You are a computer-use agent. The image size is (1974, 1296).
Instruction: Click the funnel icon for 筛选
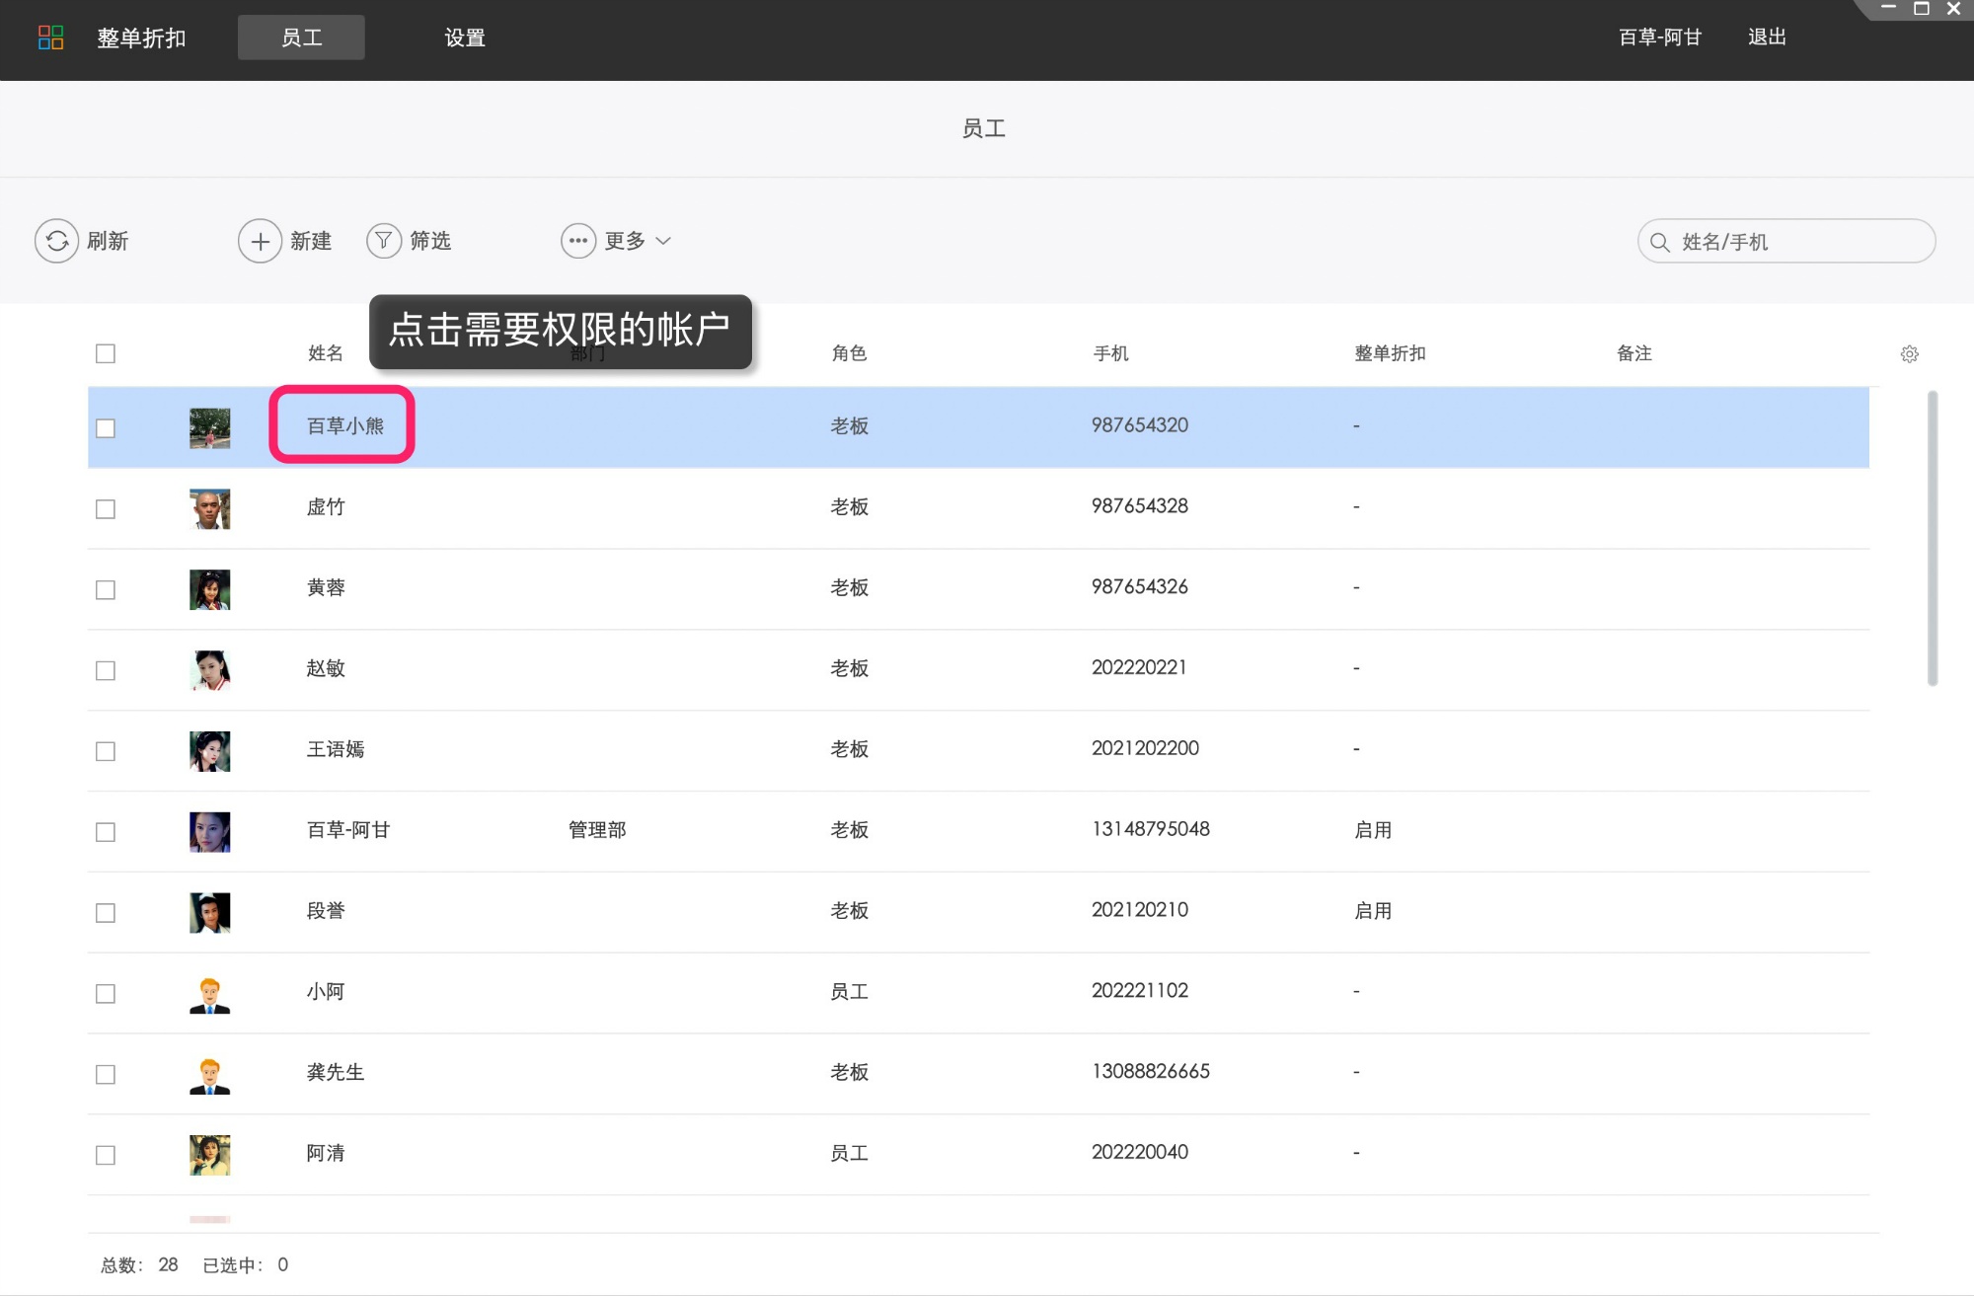click(384, 241)
